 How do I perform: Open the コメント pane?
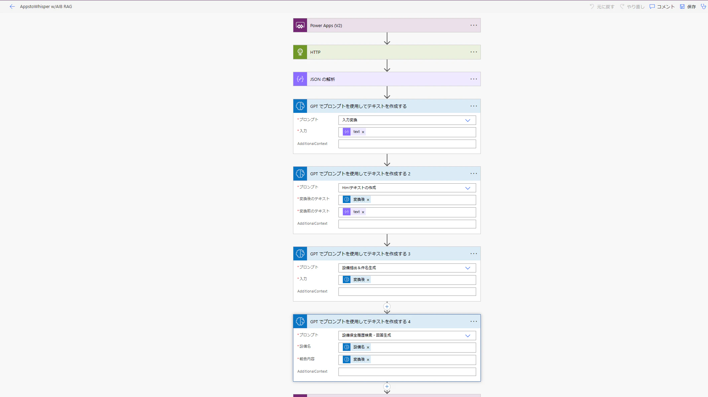662,7
